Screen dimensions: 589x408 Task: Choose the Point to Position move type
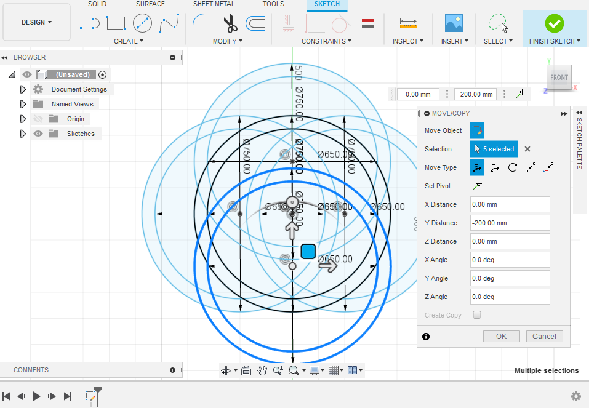[x=548, y=167]
